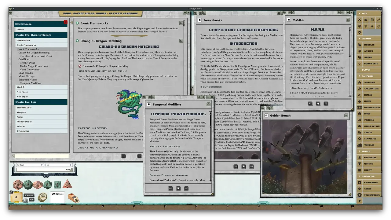
Task: Roll the d6 die
Action: pyautogui.click(x=57, y=185)
